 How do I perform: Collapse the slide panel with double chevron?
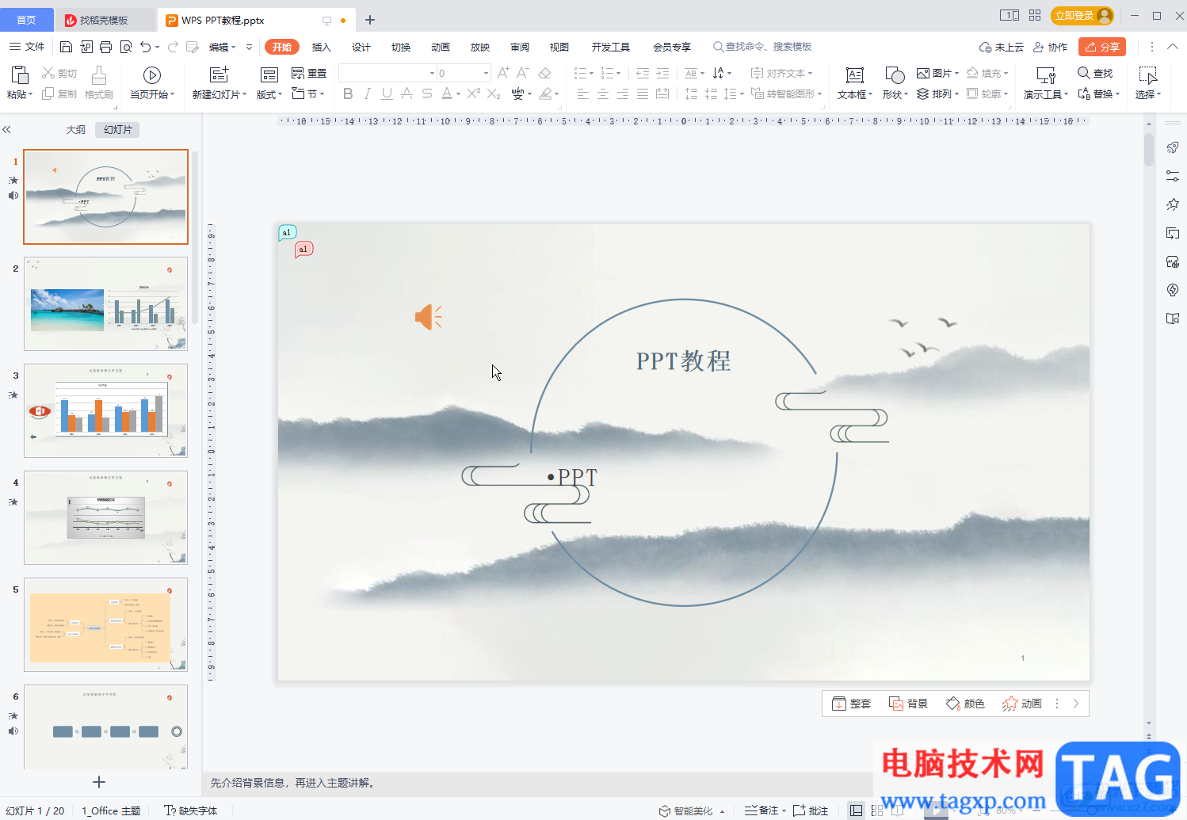[6, 129]
